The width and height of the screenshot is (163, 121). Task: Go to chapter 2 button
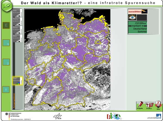click(x=6, y=62)
